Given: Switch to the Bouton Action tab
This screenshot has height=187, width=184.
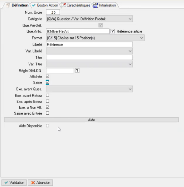Looking at the screenshot, I should (x=45, y=5).
